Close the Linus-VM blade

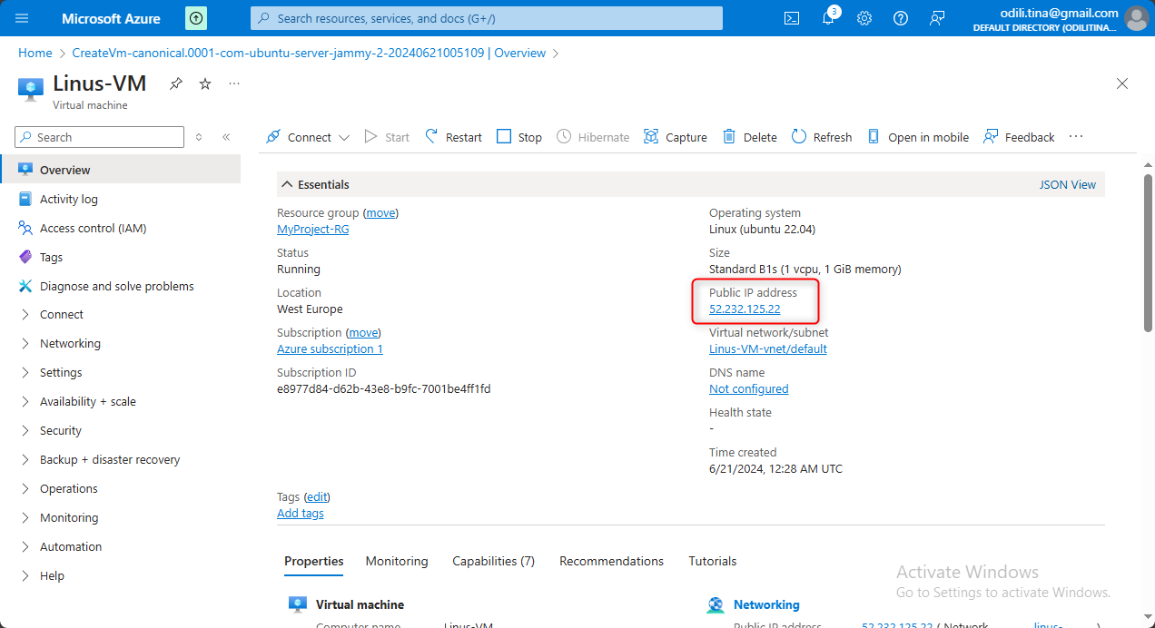pos(1122,83)
